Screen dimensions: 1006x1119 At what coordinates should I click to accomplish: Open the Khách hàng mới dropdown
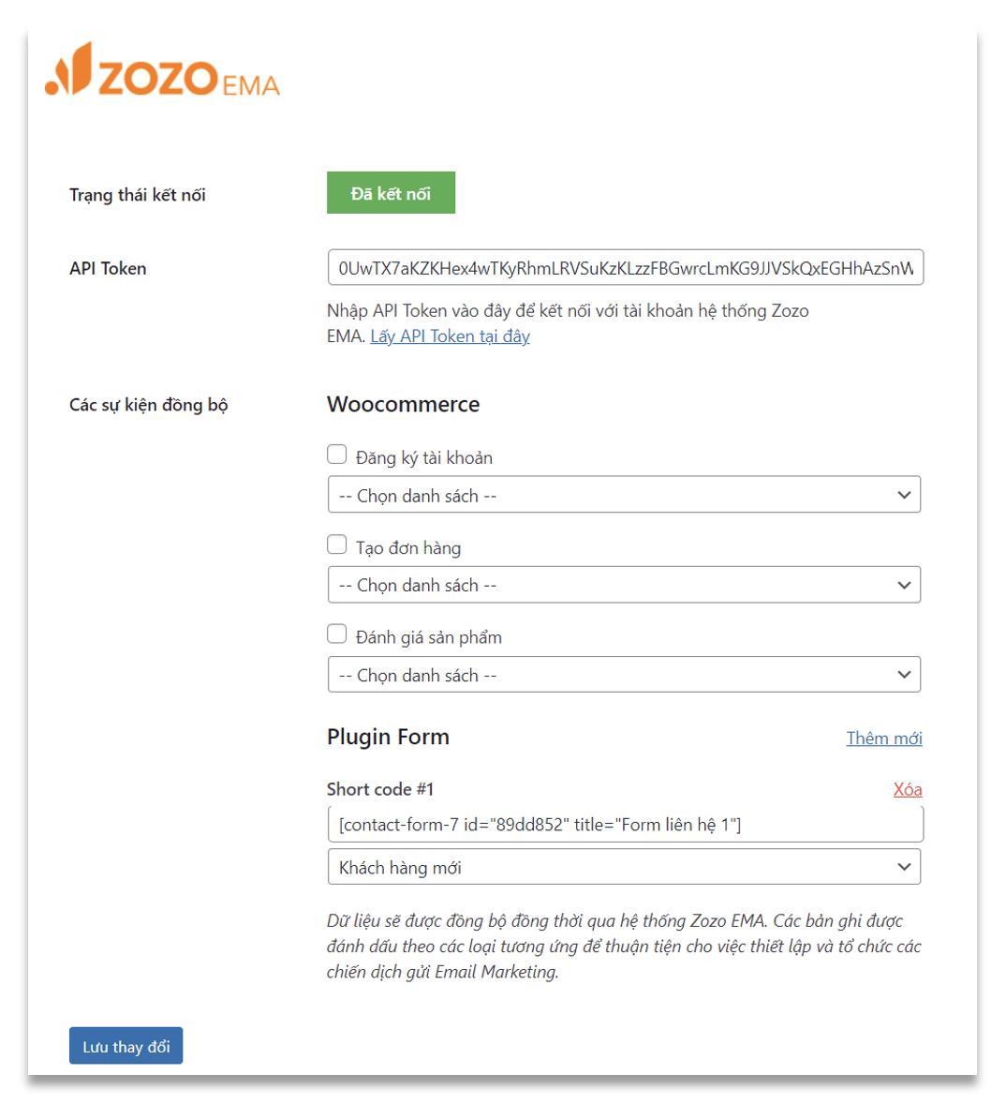[624, 867]
